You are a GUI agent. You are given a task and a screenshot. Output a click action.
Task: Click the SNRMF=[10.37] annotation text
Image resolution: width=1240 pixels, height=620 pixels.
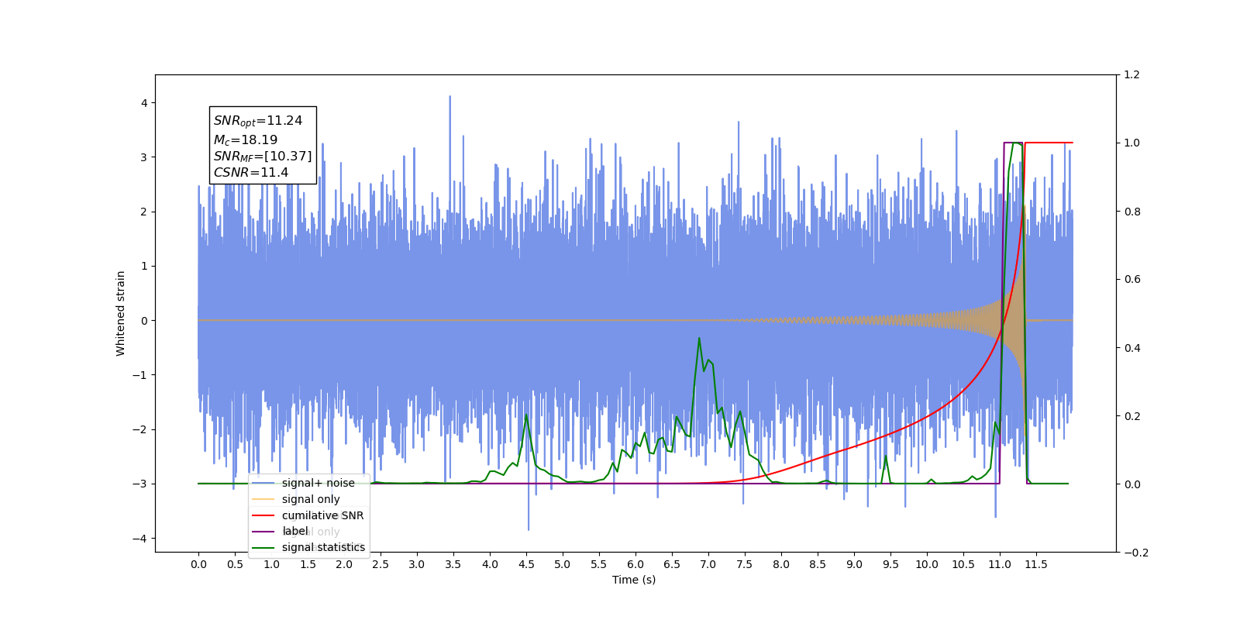click(263, 157)
